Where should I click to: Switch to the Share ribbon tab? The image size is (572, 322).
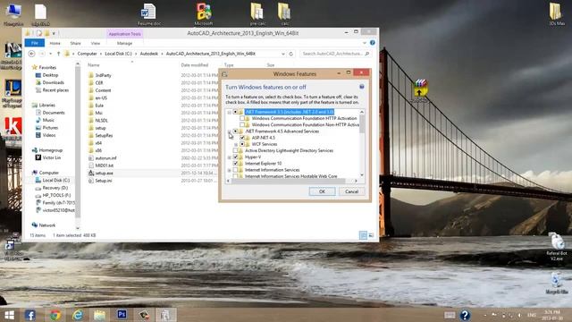pyautogui.click(x=75, y=43)
